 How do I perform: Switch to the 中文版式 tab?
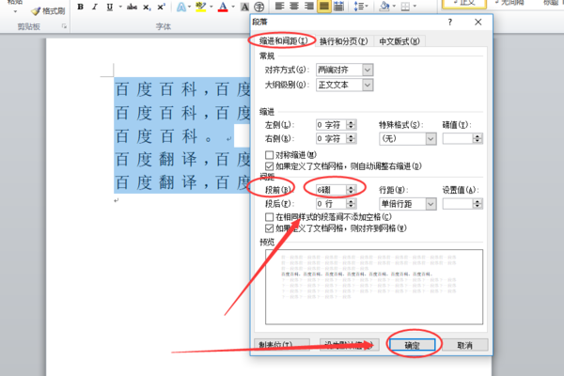399,41
